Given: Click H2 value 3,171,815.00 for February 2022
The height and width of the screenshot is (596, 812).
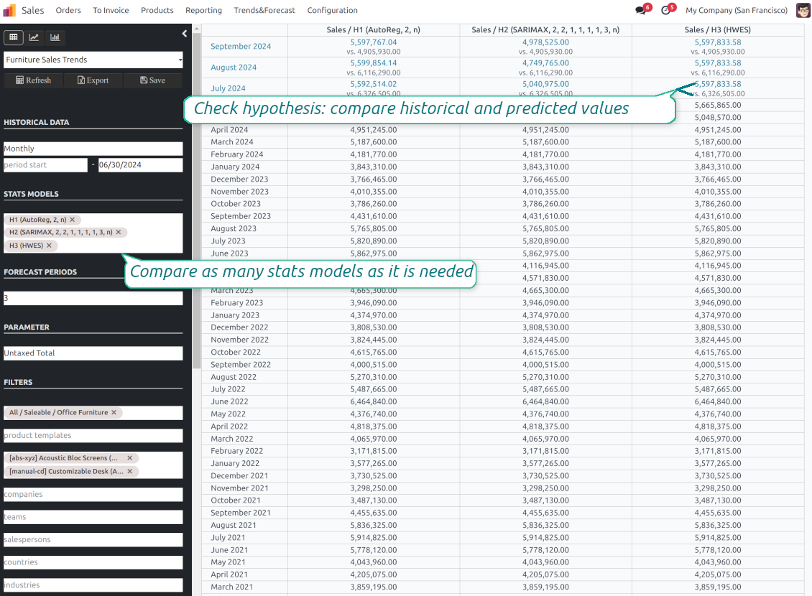Looking at the screenshot, I should click(545, 451).
